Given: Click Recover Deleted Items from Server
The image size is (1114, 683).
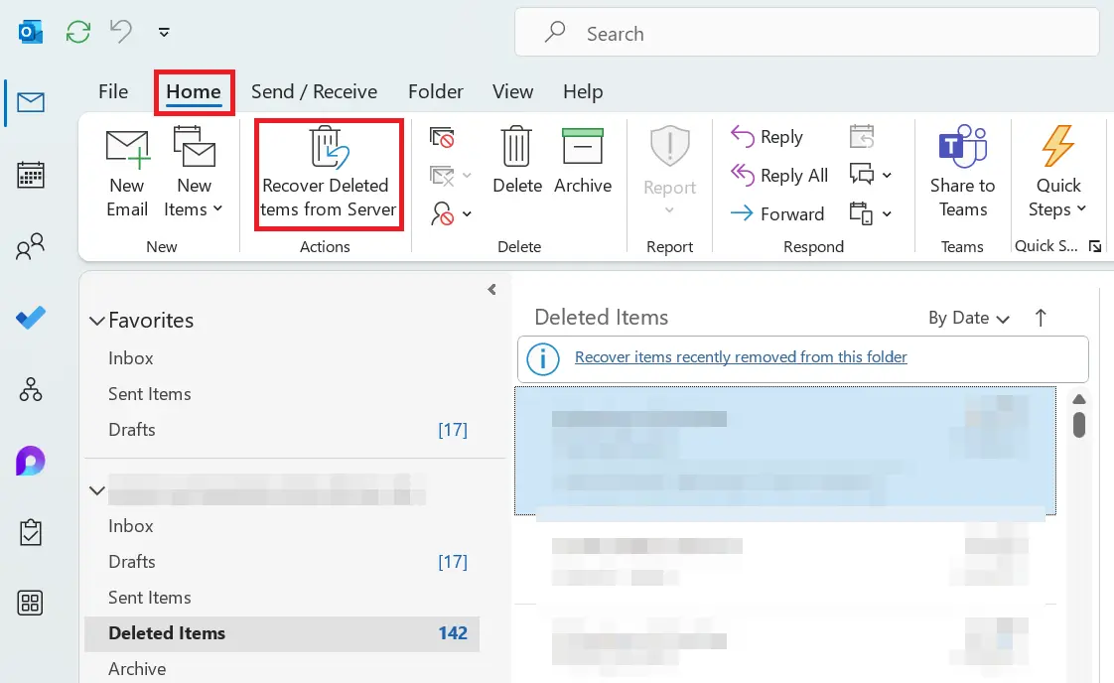Looking at the screenshot, I should [328, 174].
